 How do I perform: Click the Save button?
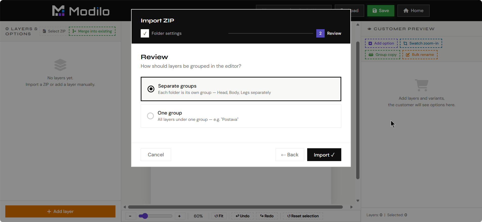pos(381,11)
